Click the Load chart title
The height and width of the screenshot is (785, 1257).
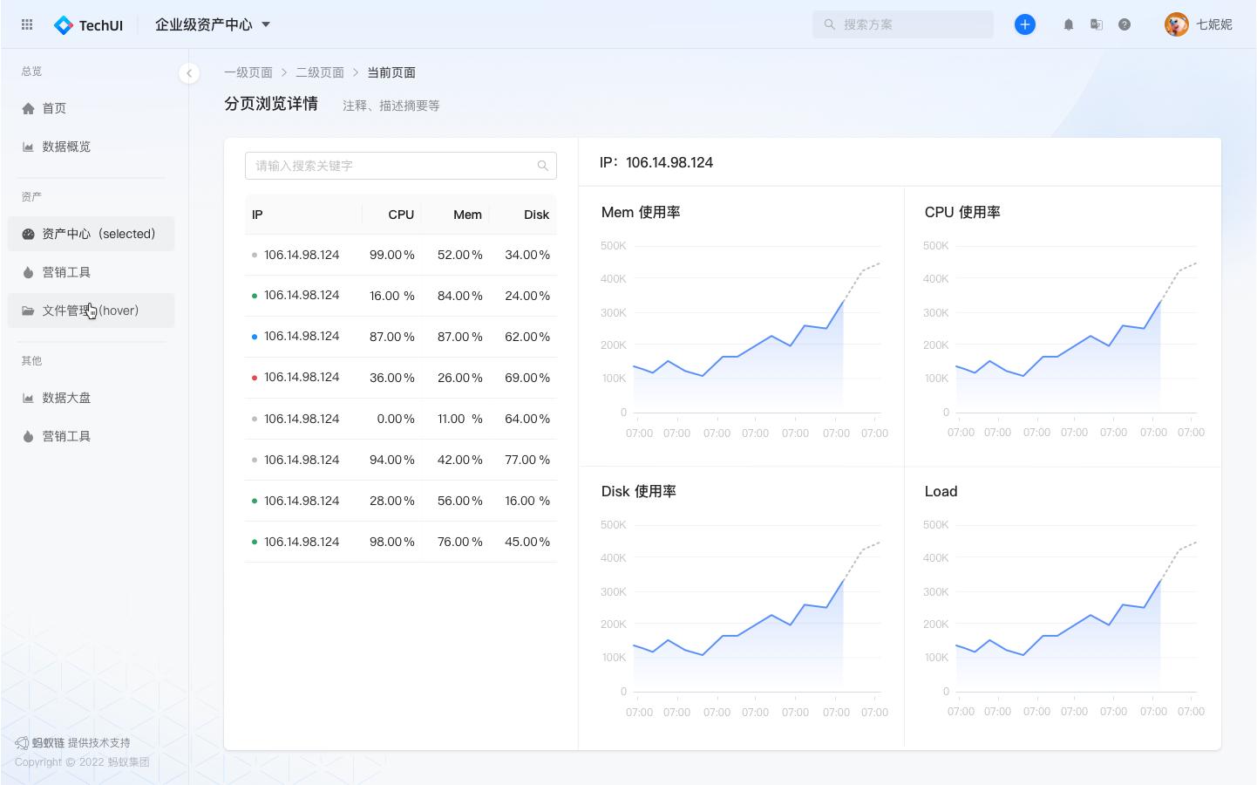pyautogui.click(x=941, y=491)
